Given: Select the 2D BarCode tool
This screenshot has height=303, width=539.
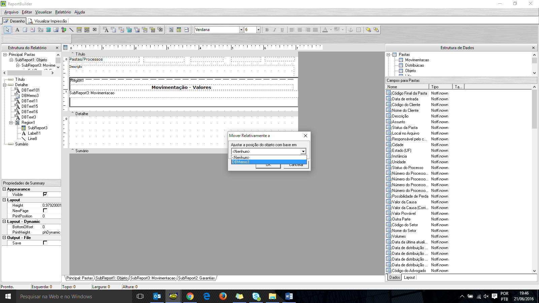Looking at the screenshot, I should point(87,30).
